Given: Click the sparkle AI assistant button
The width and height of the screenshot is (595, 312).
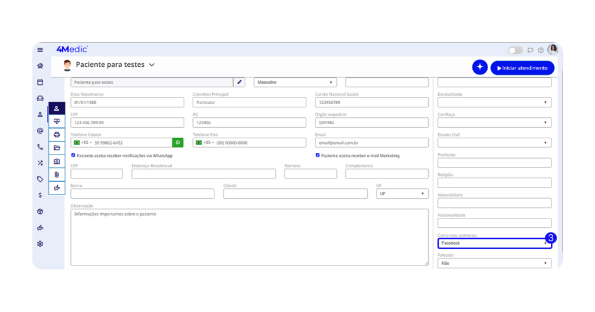Looking at the screenshot, I should coord(479,67).
